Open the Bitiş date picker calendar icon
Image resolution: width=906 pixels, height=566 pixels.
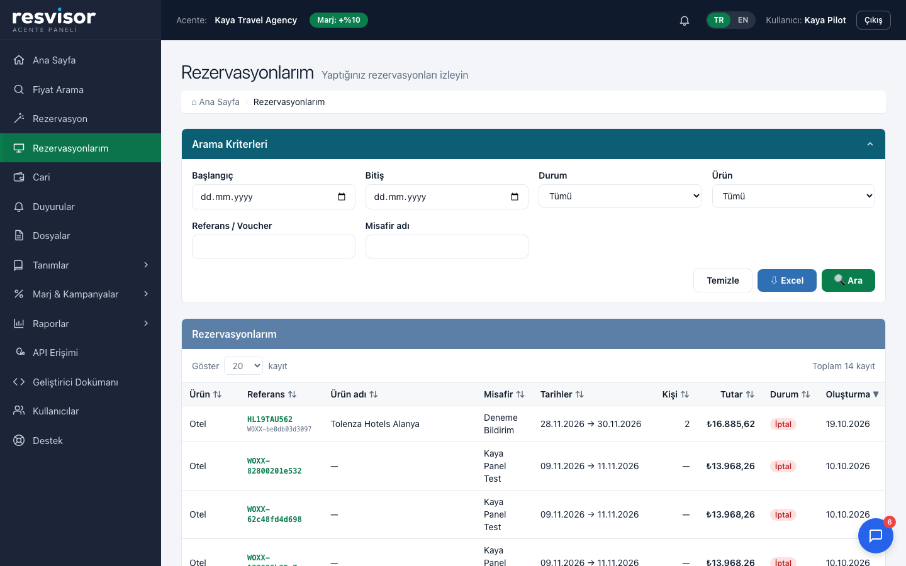point(515,197)
